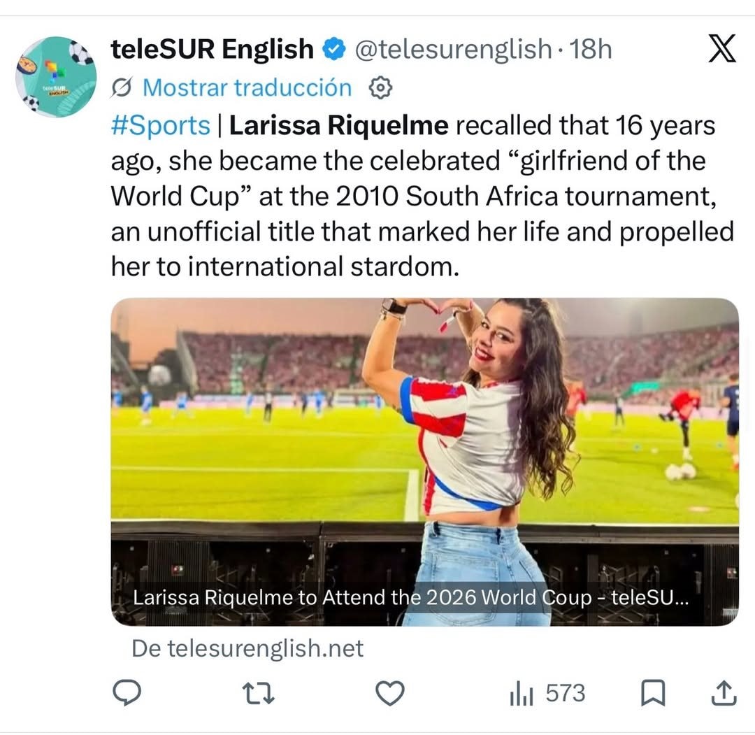The height and width of the screenshot is (735, 755).
Task: Open translation settings gear icon
Action: click(x=380, y=88)
